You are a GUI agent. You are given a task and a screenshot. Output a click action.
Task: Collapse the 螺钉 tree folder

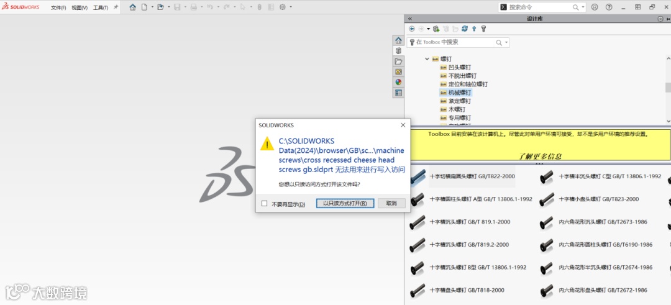click(427, 59)
